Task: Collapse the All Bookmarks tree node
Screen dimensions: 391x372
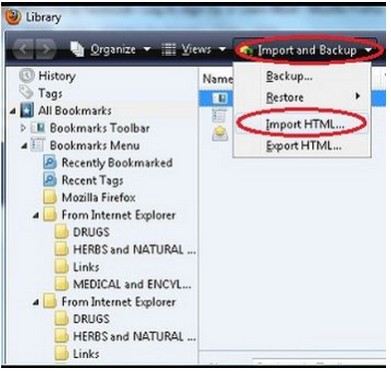Action: coord(13,111)
